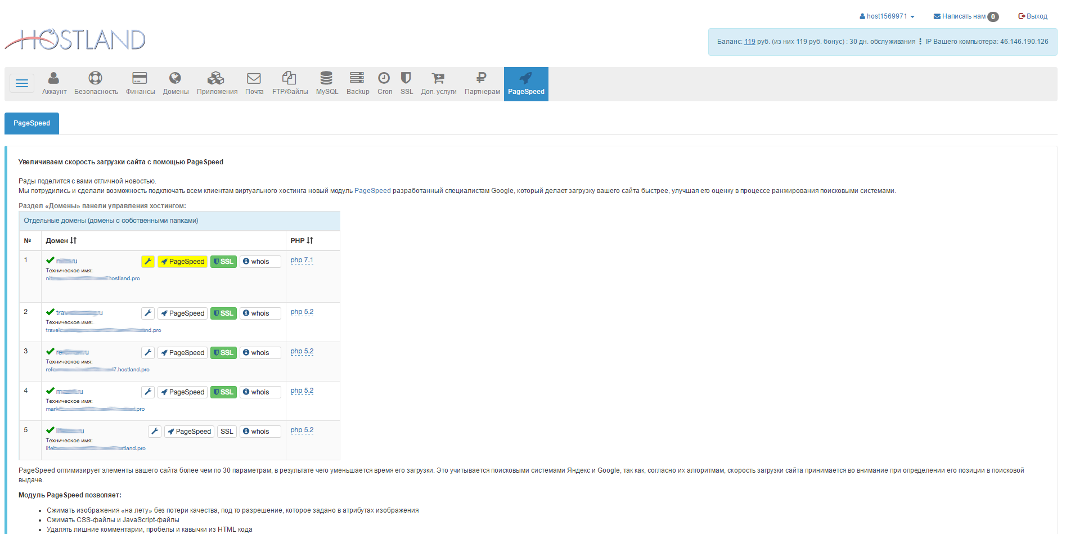Click the PageSpeed button in row 2
The height and width of the screenshot is (534, 1066).
[182, 313]
